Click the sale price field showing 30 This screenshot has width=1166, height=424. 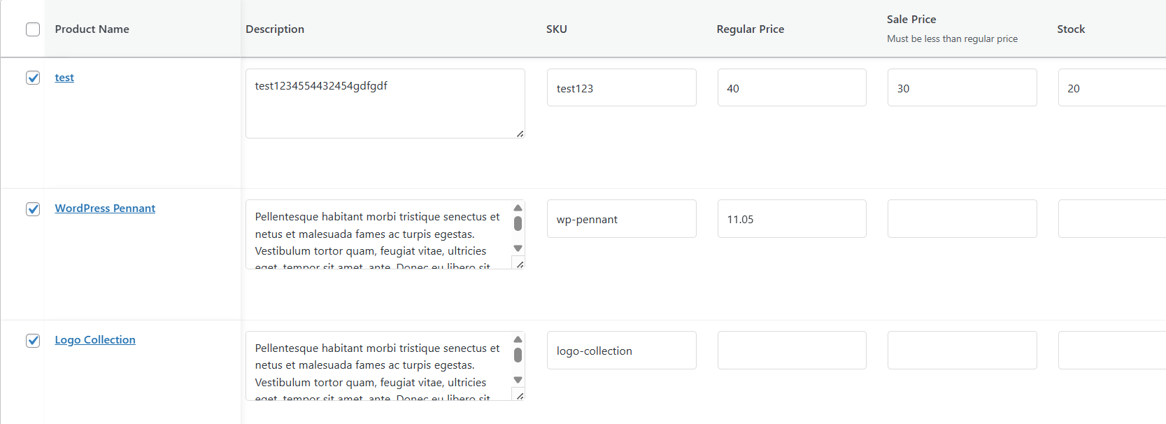point(962,88)
